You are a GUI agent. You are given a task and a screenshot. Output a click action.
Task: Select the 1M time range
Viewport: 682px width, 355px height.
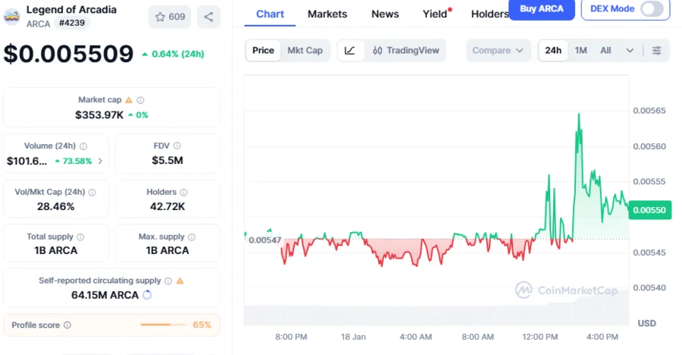[x=580, y=51]
